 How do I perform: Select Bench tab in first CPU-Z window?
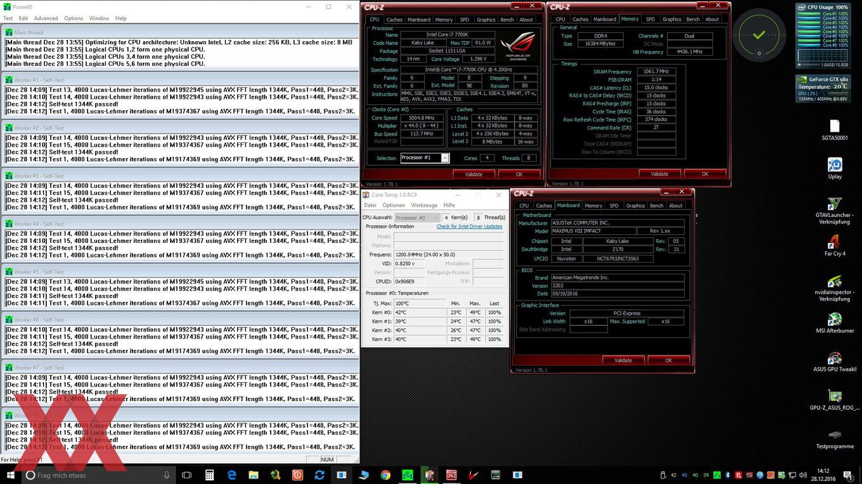507,20
